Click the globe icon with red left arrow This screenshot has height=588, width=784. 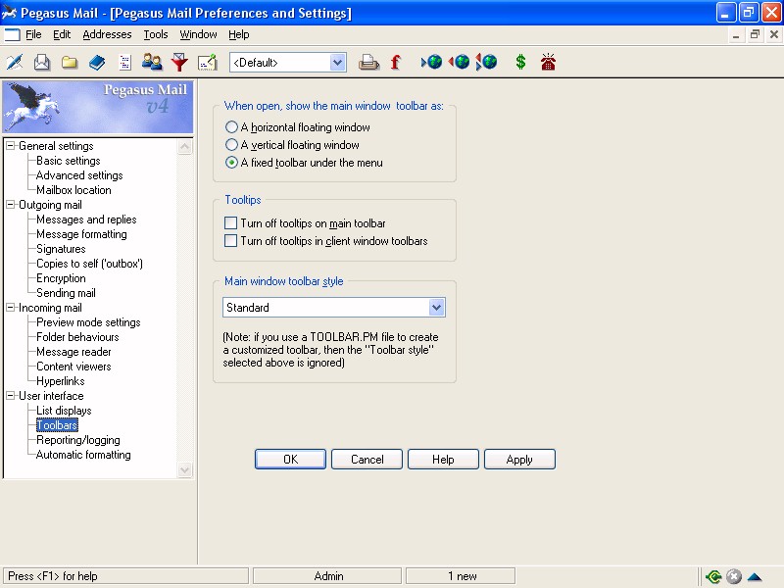pos(459,63)
